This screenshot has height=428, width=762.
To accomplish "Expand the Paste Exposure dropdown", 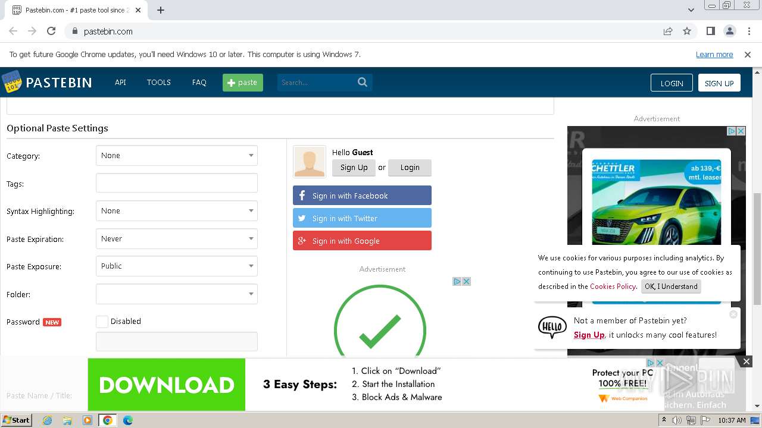I will (177, 266).
